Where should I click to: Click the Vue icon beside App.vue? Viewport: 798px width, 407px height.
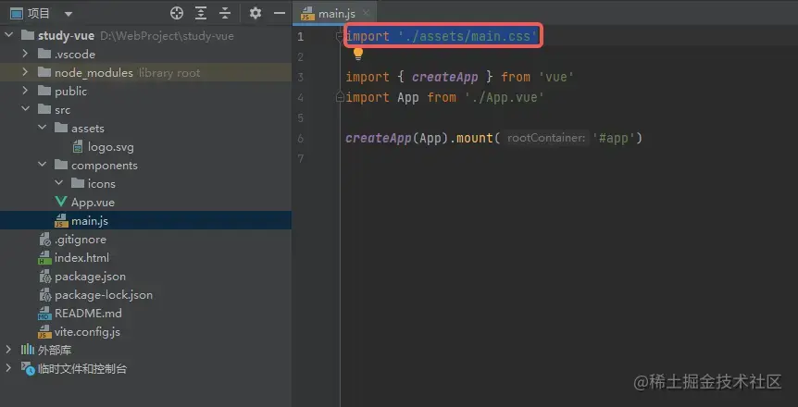click(x=60, y=202)
